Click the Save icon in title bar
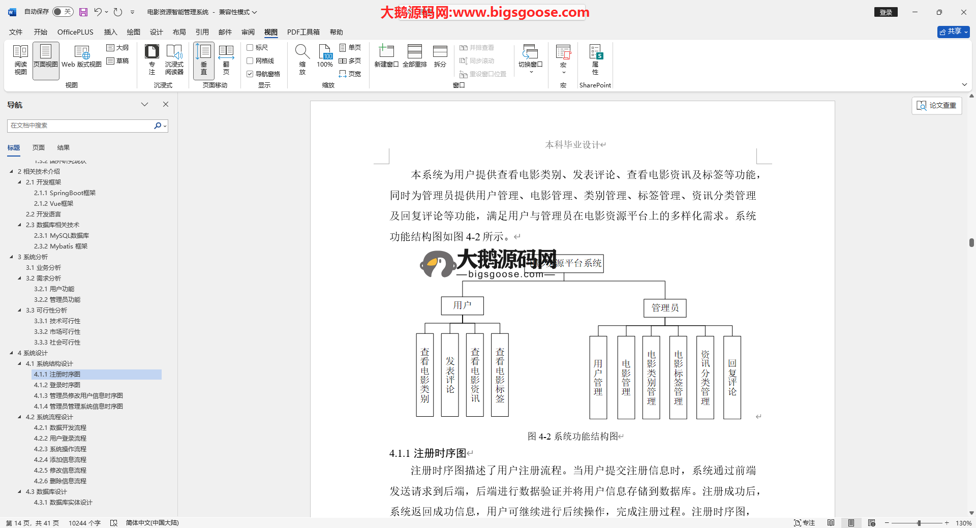 click(83, 12)
